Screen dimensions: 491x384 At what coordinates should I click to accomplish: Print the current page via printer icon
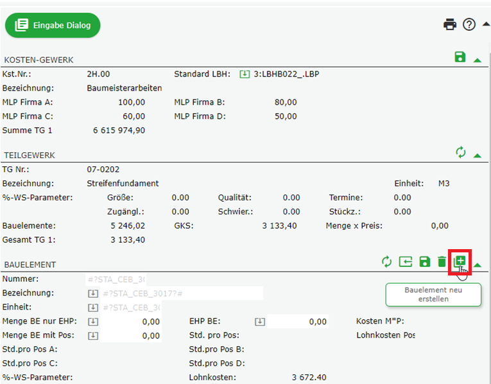450,24
